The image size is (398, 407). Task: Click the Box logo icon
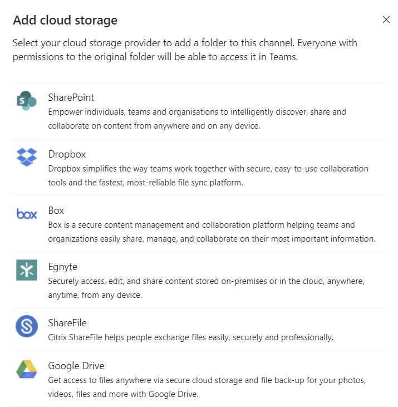pos(27,214)
